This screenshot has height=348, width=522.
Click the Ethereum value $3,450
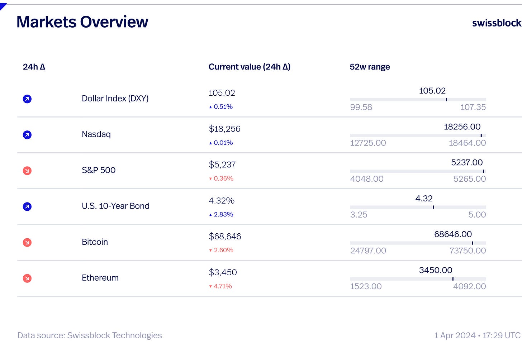click(223, 272)
